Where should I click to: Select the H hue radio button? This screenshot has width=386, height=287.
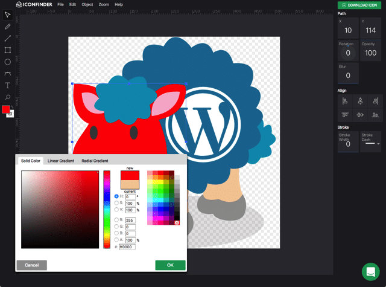[116, 196]
